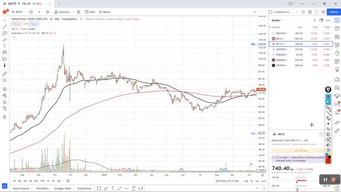Open quick search magnifier in top toolbar

(x=303, y=12)
